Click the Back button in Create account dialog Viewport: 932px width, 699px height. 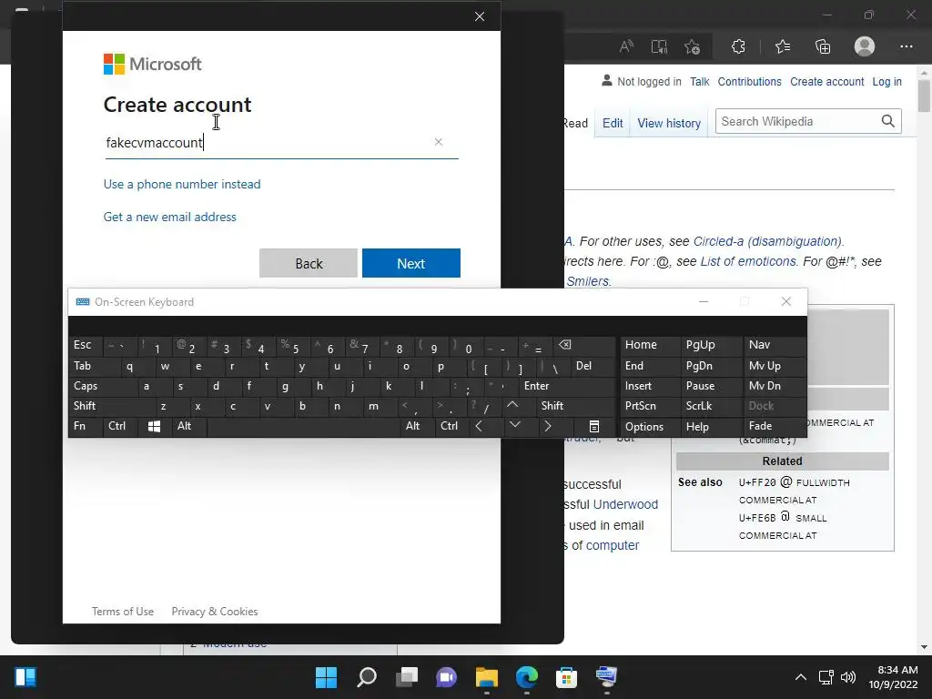(x=309, y=263)
